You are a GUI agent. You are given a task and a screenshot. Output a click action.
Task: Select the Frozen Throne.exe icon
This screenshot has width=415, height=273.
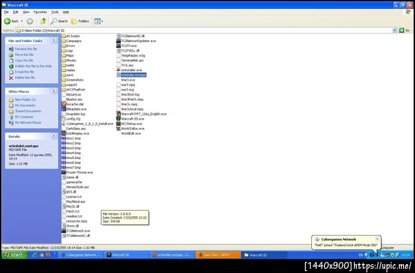pos(64,172)
